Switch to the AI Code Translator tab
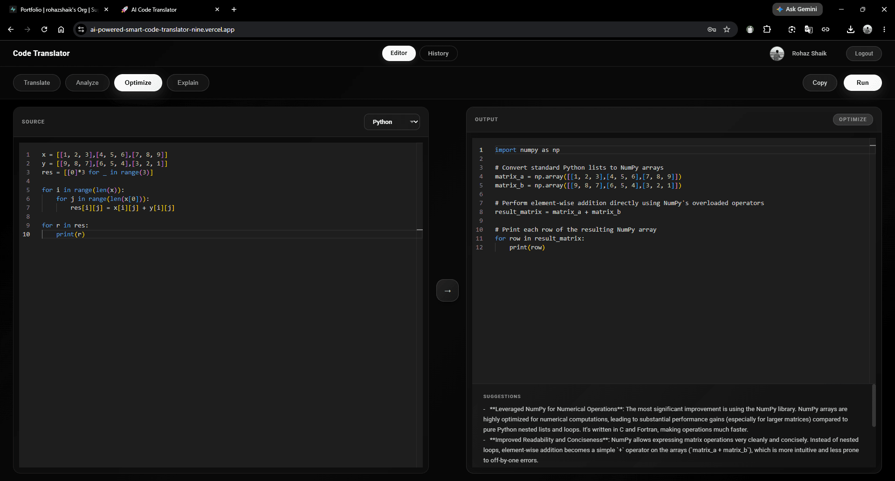The image size is (895, 481). [170, 9]
